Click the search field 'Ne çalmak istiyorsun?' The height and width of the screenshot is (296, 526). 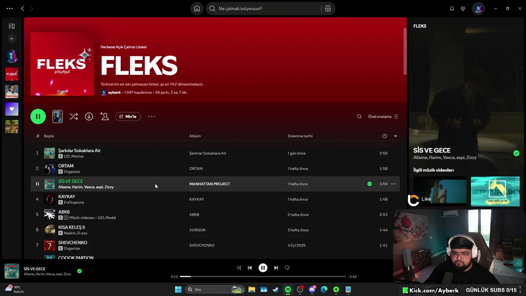(x=263, y=9)
